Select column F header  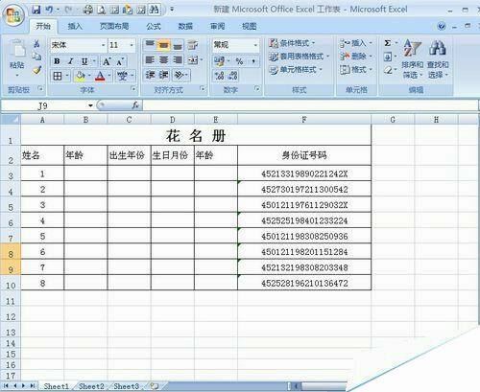coord(304,120)
